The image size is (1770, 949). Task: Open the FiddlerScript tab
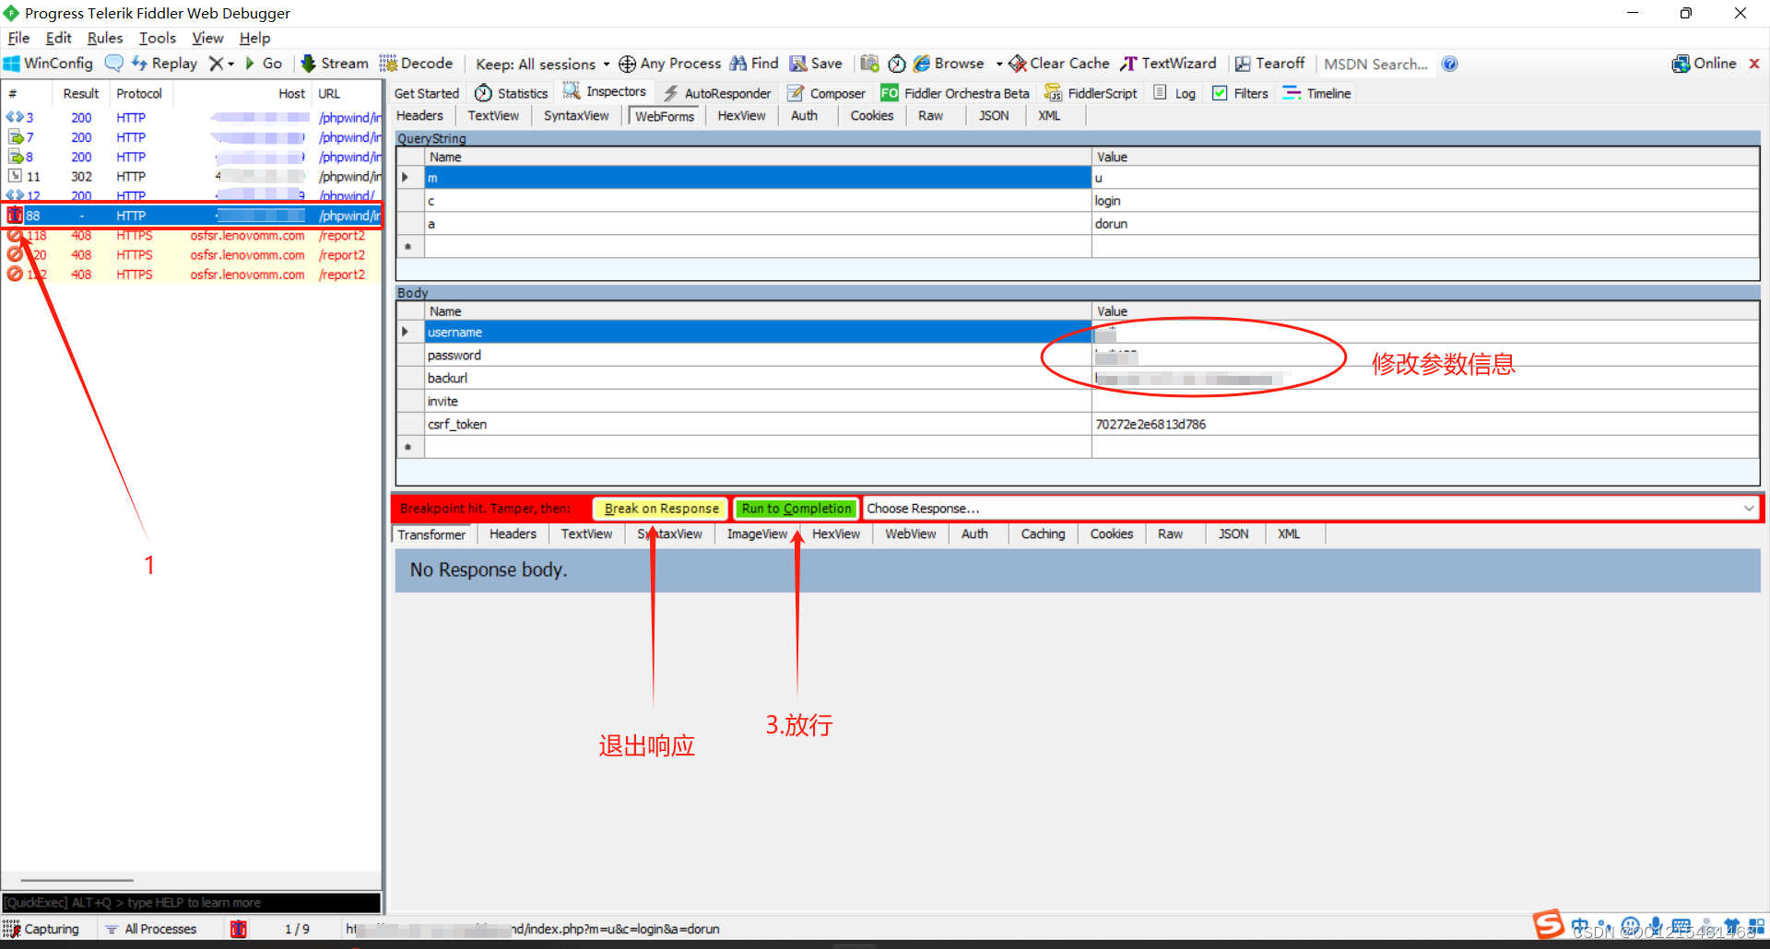click(x=1091, y=93)
